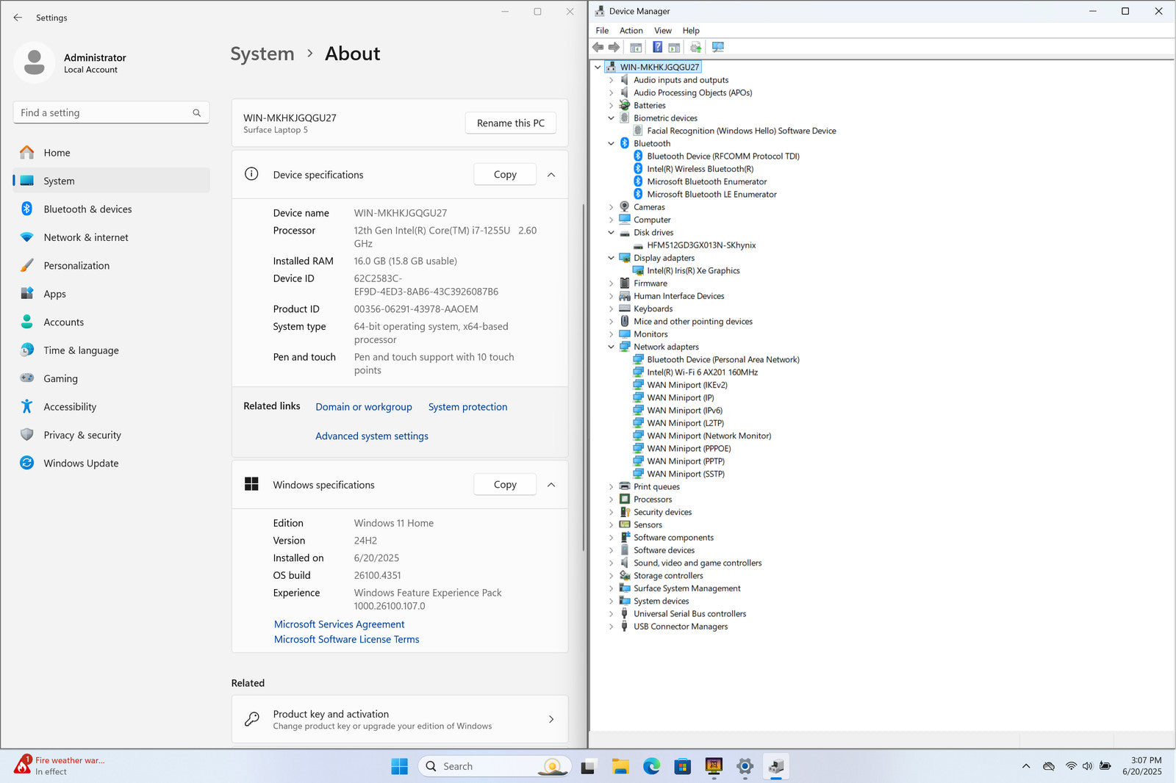Click Rename this PC button
The height and width of the screenshot is (783, 1176).
point(511,123)
